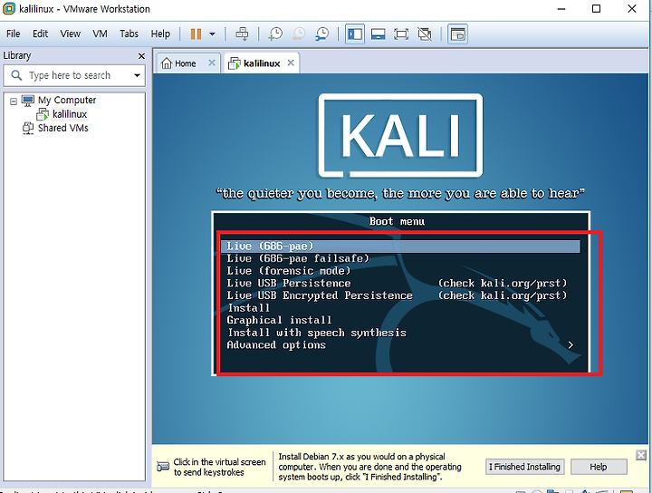Minimize the VMware Workstation window
The image size is (652, 493).
[561, 9]
